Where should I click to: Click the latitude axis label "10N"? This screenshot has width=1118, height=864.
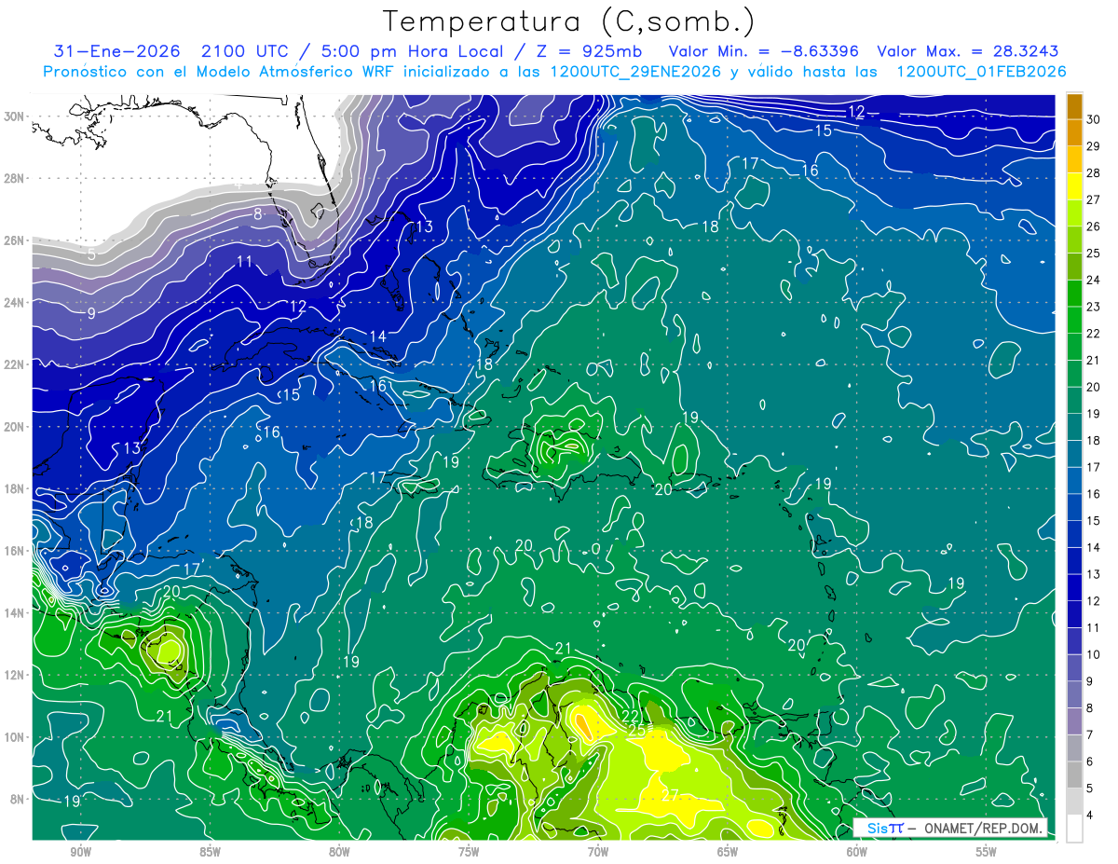point(15,736)
